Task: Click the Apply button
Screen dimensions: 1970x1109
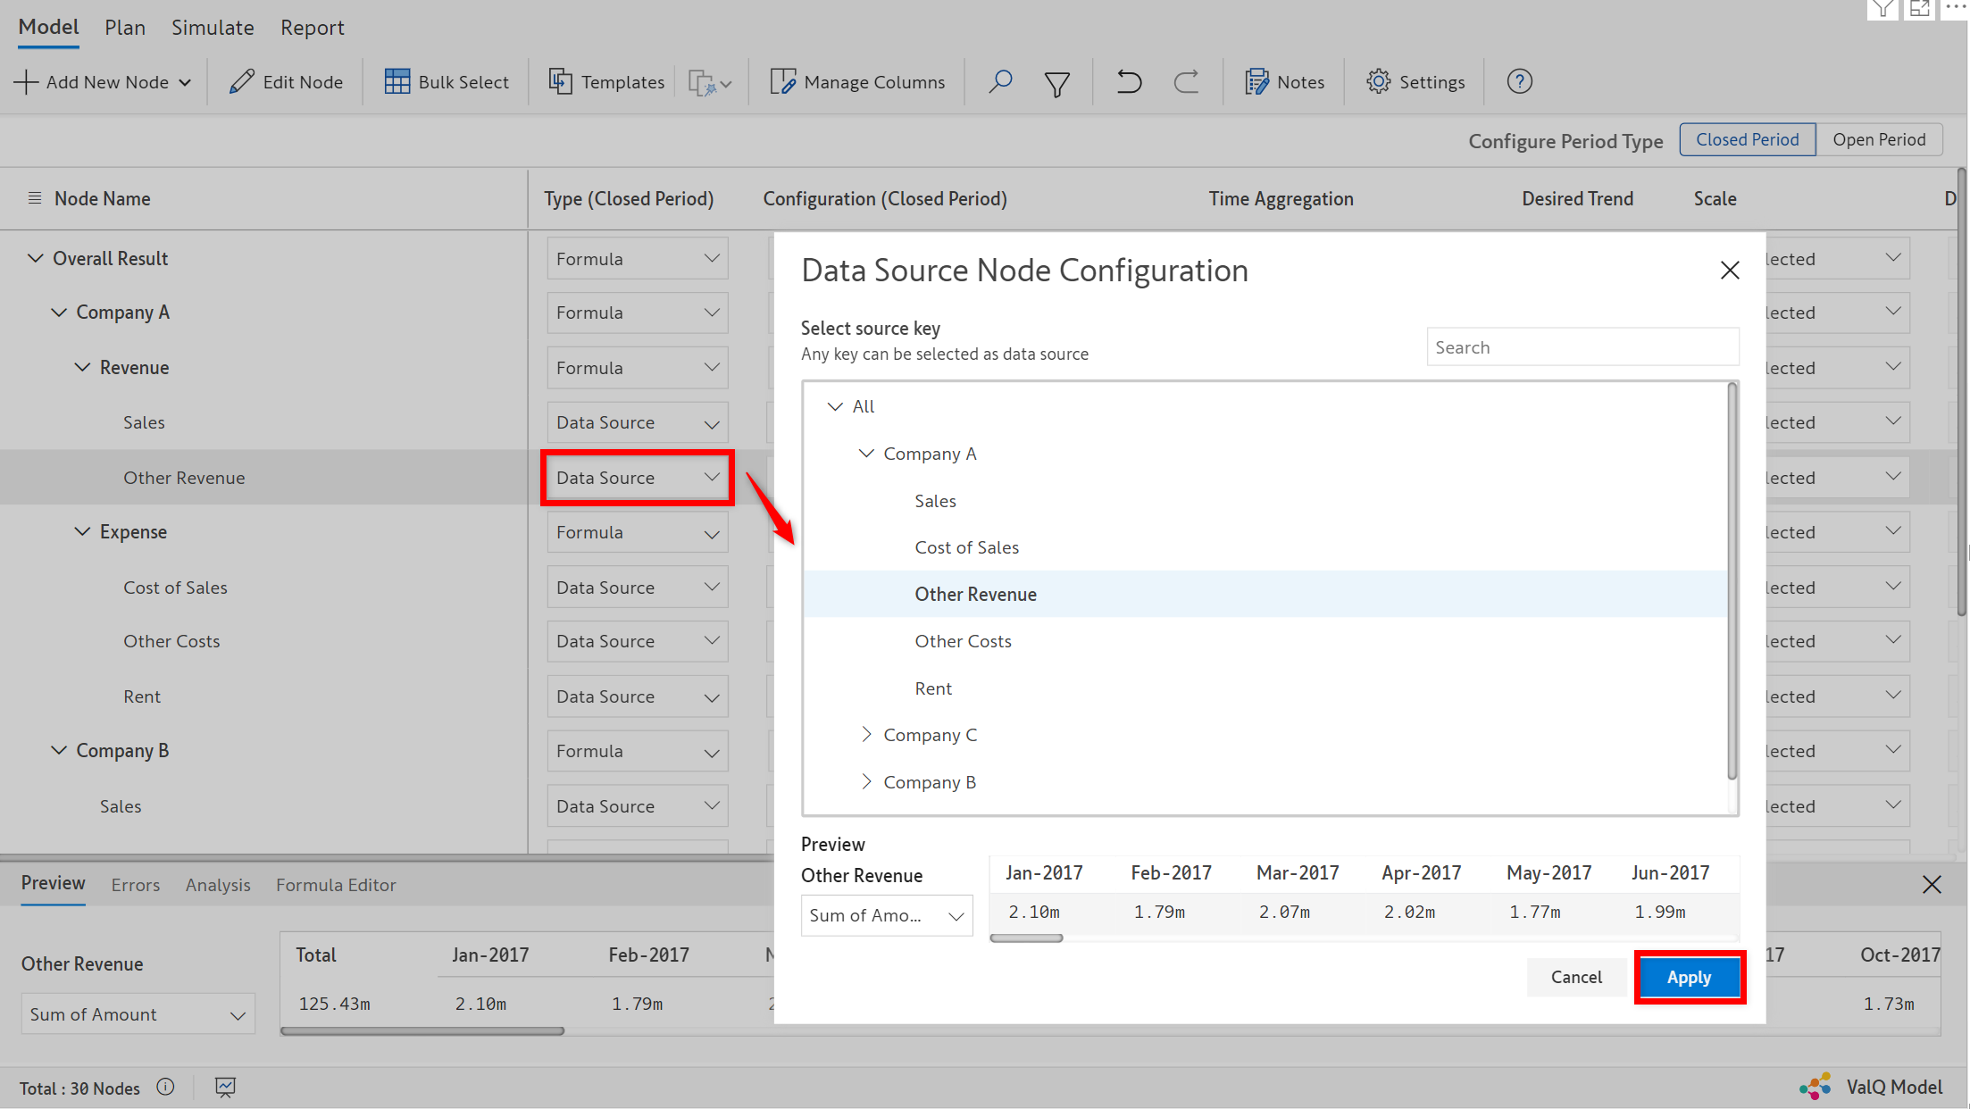Action: (1689, 977)
